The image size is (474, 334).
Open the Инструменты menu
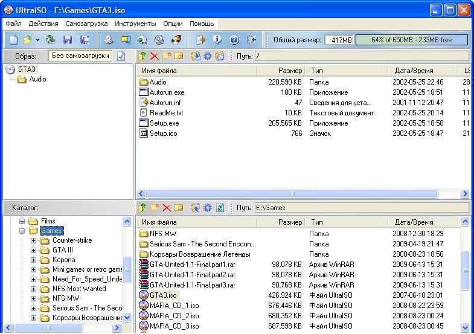pos(135,24)
